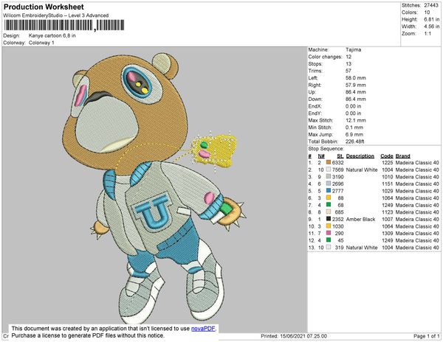Click the Trims value '57'

pos(348,71)
